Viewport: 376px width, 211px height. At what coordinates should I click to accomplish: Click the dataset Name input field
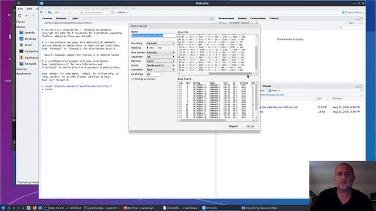point(153,35)
